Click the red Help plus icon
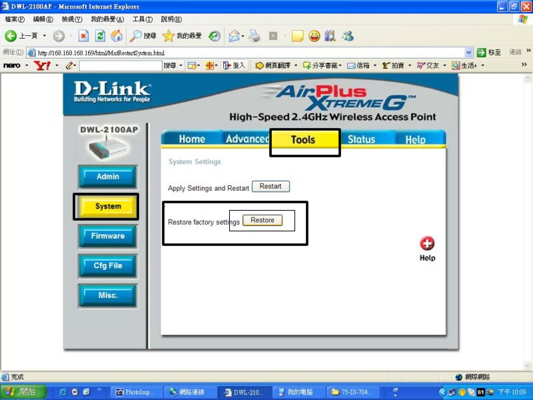 coord(427,243)
